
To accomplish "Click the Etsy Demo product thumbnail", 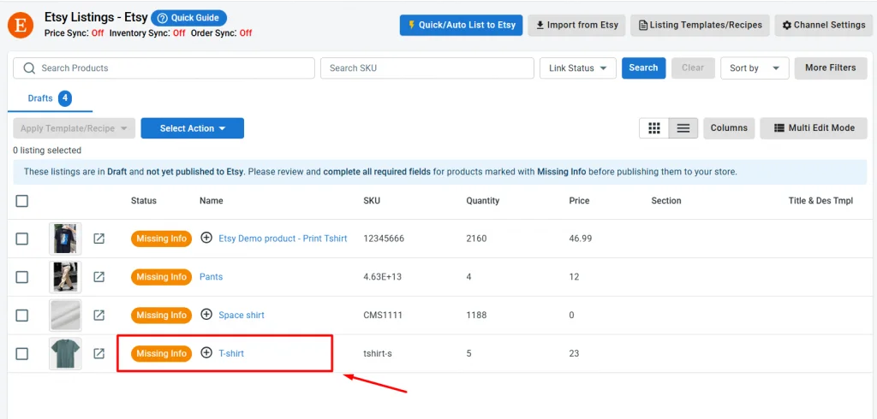I will [65, 239].
